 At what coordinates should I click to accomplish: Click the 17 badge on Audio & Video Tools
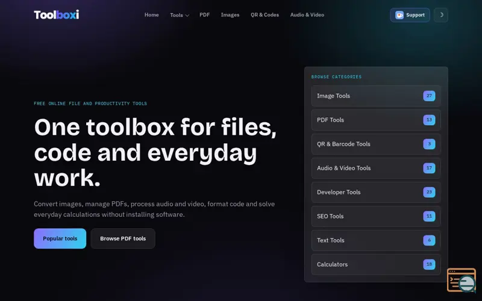(x=429, y=168)
